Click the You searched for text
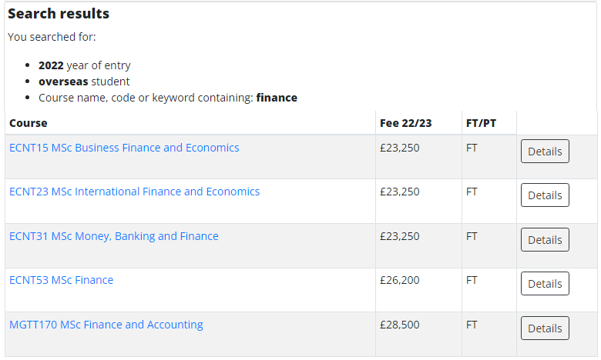601x360 pixels. coord(52,37)
